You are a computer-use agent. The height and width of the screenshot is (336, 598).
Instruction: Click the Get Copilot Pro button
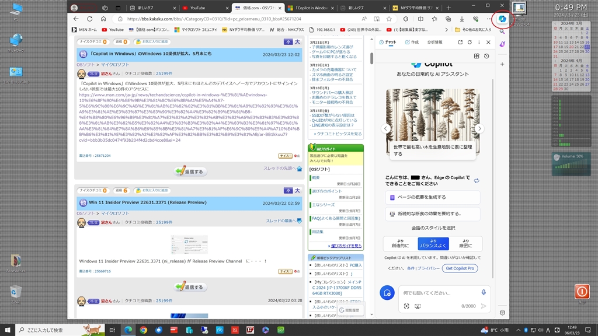click(460, 268)
